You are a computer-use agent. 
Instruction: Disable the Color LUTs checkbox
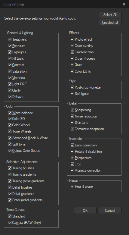tap(72, 71)
